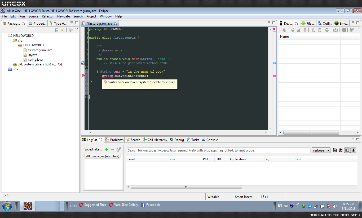This screenshot has height=218, width=362.
Task: Open the Tasks tab
Action: point(193,140)
